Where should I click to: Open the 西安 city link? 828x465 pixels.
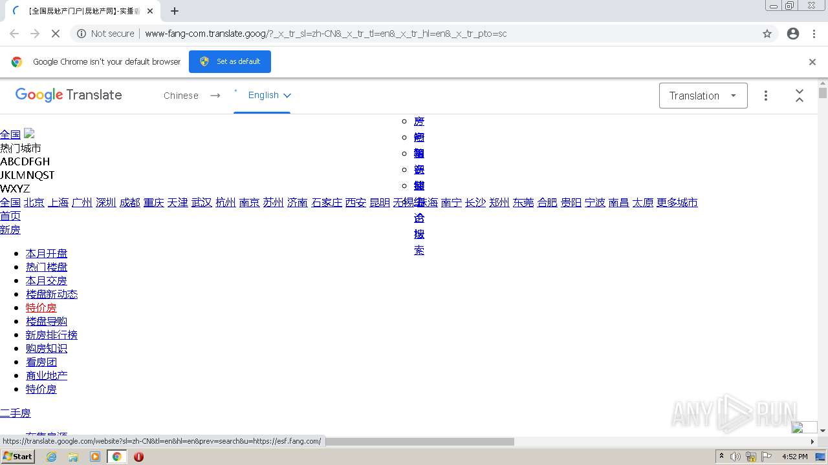[x=356, y=202]
